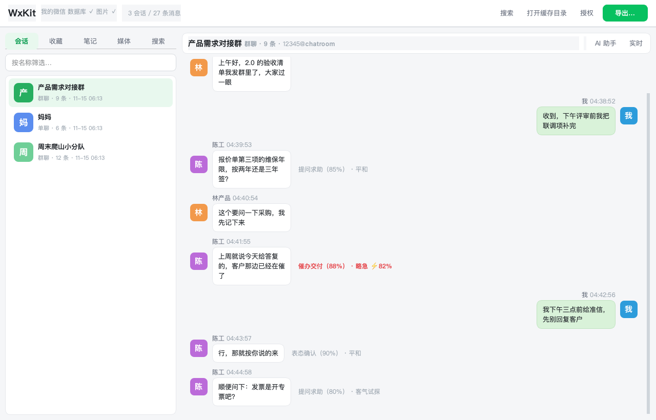Click 陈 avatar next to 催办交付 message
The width and height of the screenshot is (656, 420).
click(199, 261)
